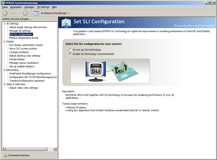This screenshot has height=160, width=217.
Task: Open Konfiguration der TCP/IP-Beschleunigung
Action: [x=33, y=77]
